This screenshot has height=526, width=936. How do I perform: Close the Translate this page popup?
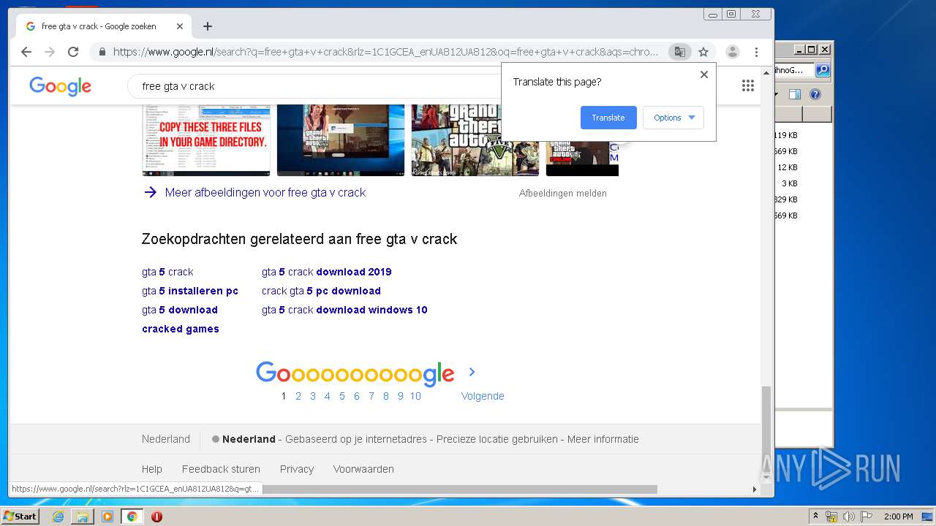pos(704,75)
